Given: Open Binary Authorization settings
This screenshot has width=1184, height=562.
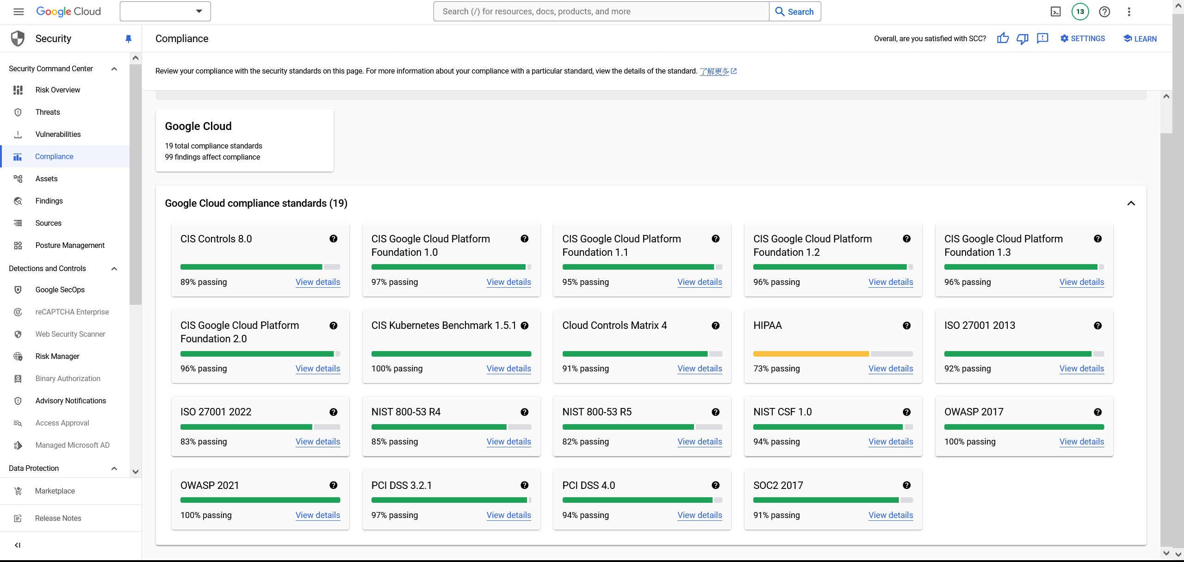Looking at the screenshot, I should pyautogui.click(x=68, y=378).
